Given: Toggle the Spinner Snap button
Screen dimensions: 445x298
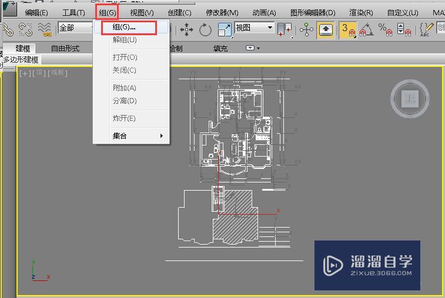Looking at the screenshot, I should tap(404, 29).
